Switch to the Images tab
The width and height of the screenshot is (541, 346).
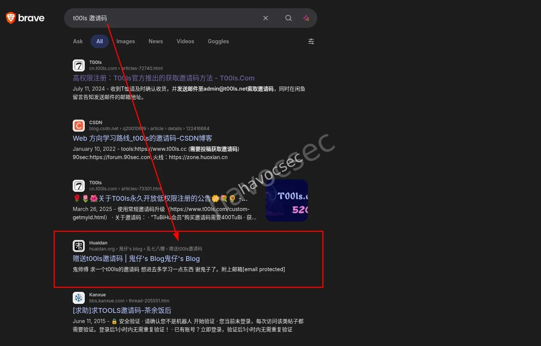[x=125, y=41]
